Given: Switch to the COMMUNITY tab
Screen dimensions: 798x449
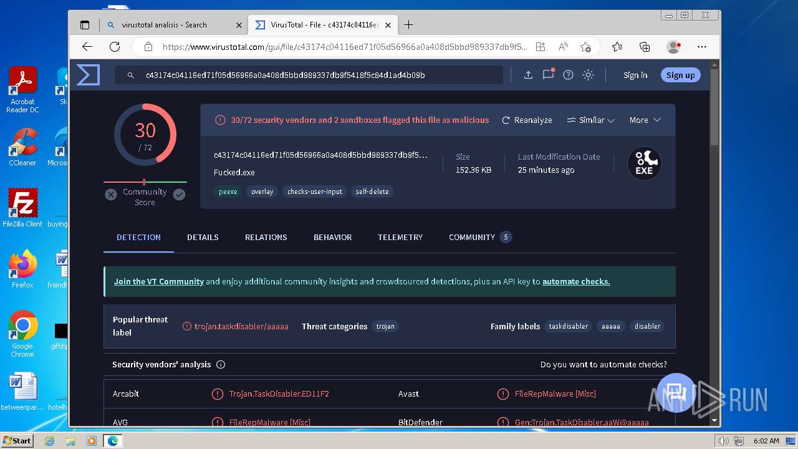Looking at the screenshot, I should [x=480, y=237].
